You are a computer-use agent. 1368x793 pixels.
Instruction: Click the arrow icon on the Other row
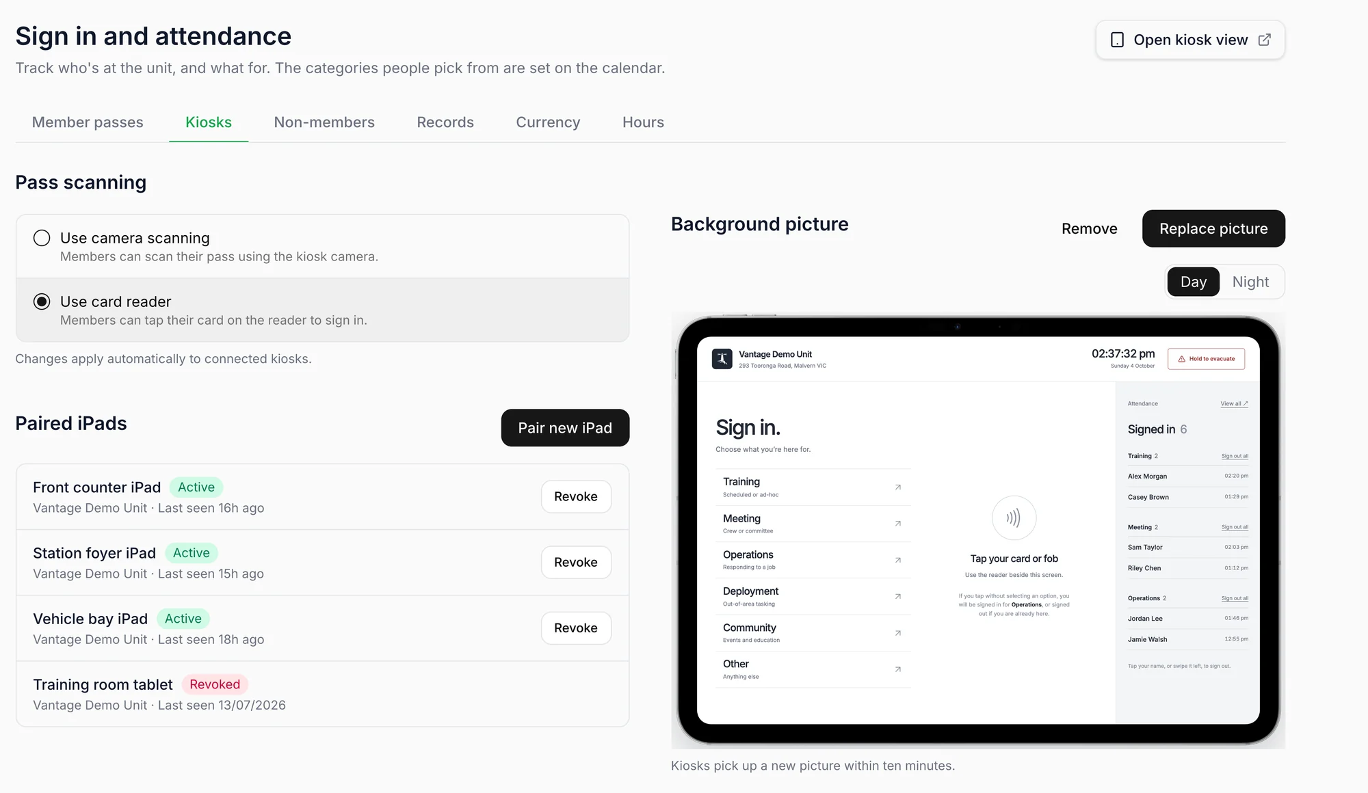(898, 669)
